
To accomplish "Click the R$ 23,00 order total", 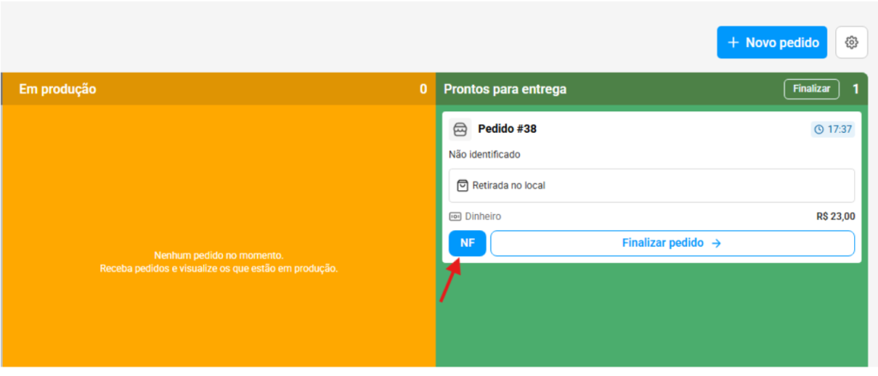I will click(835, 217).
